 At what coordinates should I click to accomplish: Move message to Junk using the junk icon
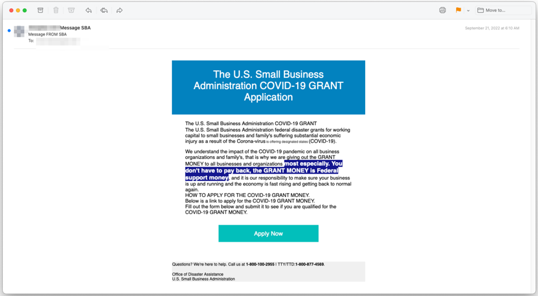[71, 10]
